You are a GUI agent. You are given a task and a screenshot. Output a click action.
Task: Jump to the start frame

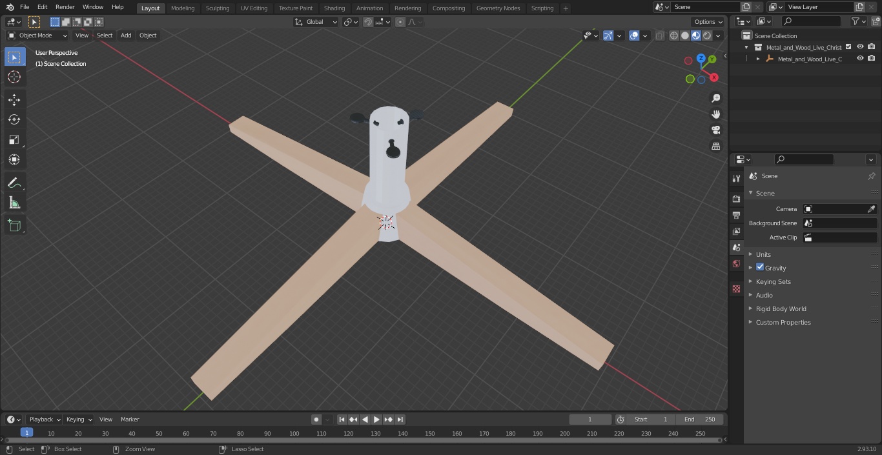click(x=342, y=420)
